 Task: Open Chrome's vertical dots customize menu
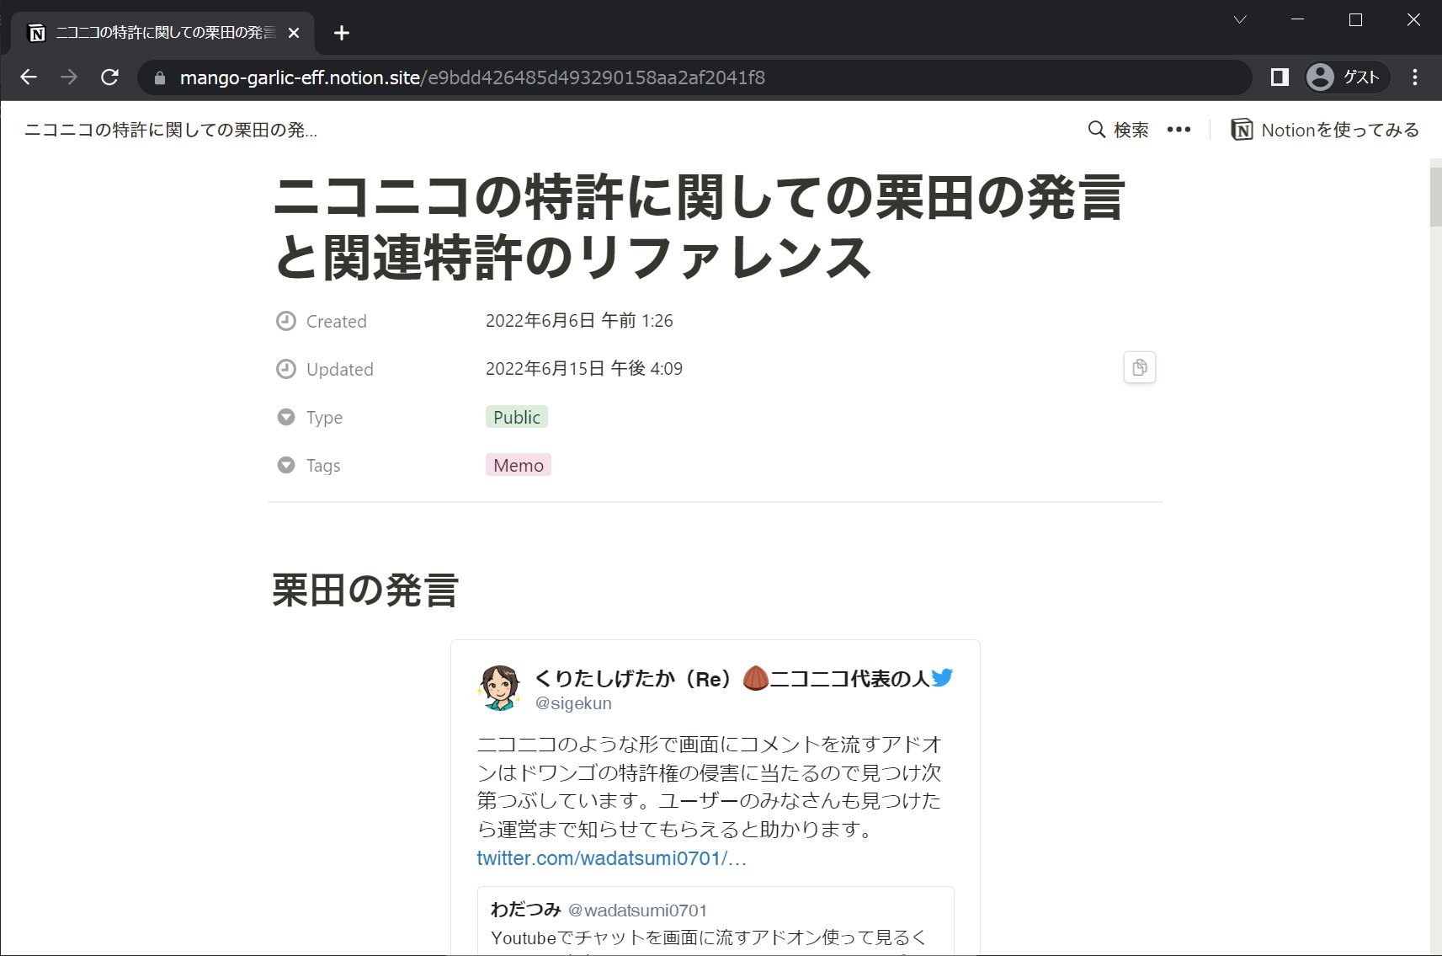point(1415,77)
